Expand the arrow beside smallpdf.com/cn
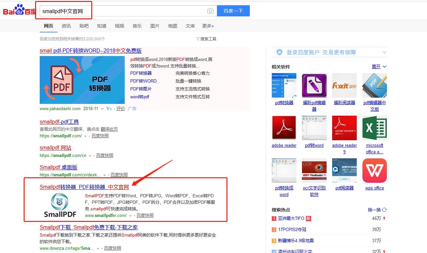This screenshot has height=253, width=427. (x=90, y=156)
